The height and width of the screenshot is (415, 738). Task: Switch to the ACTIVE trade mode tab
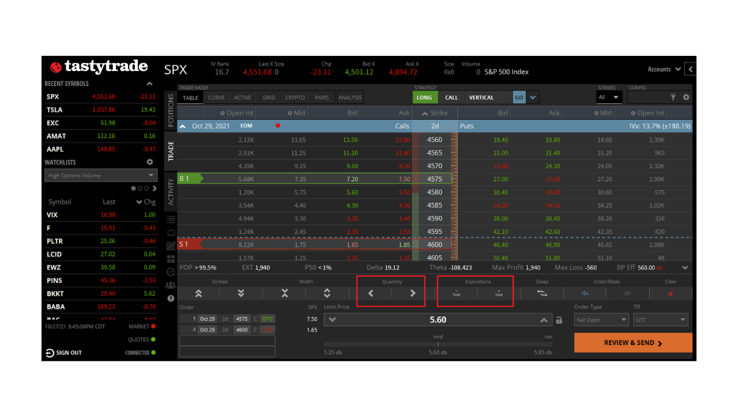pyautogui.click(x=243, y=97)
